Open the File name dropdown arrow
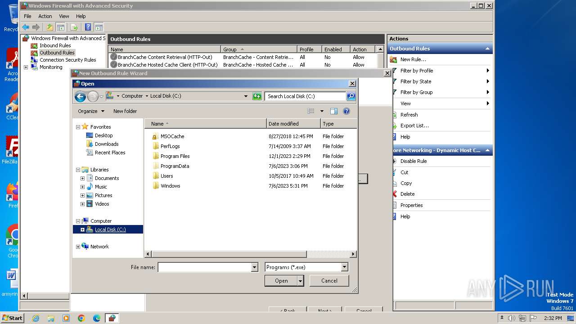 254,267
